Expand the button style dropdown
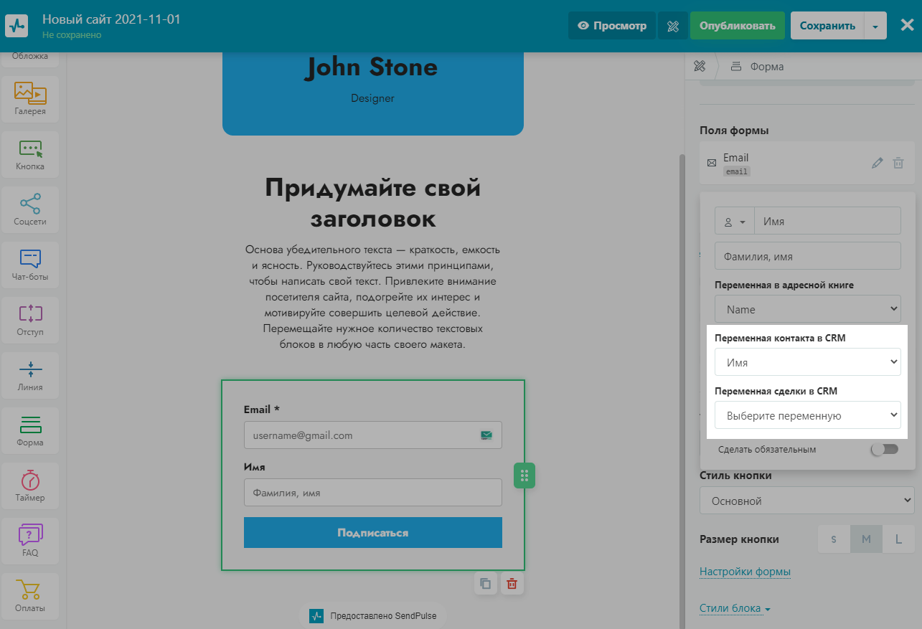This screenshot has width=922, height=629. coord(806,501)
